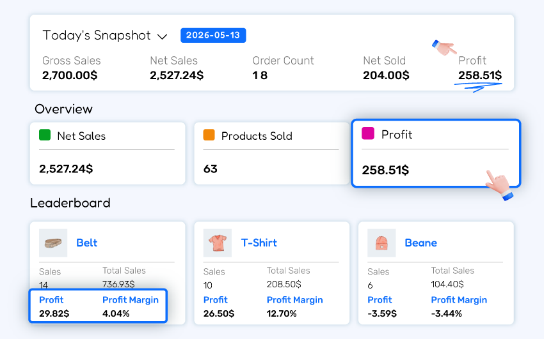Click the orange Products Sold color swatch
The height and width of the screenshot is (339, 544).
pos(209,135)
